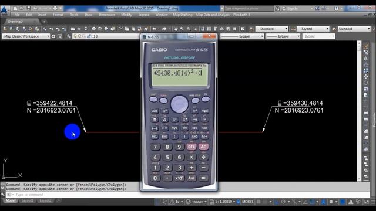Image resolution: width=376 pixels, height=211 pixels.
Task: Click label text E =359430.4814
Action: pos(300,103)
